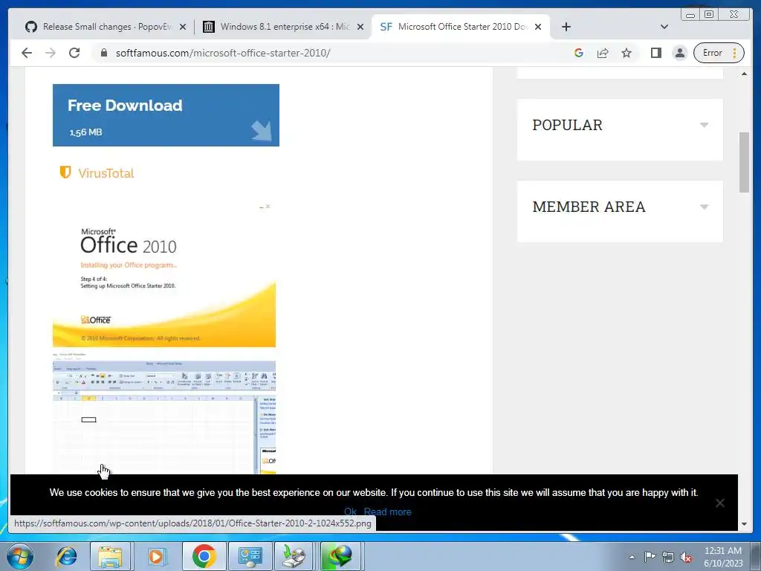Viewport: 761px width, 571px height.
Task: Open the Excel Starter screenshot thumbnail
Action: pos(164,413)
